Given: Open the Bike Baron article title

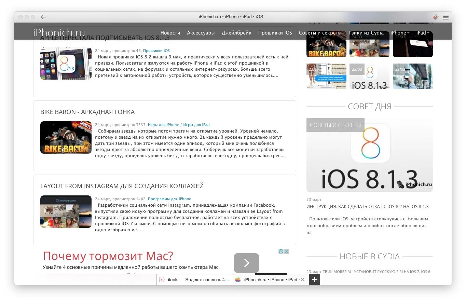Looking at the screenshot, I should click(x=87, y=112).
